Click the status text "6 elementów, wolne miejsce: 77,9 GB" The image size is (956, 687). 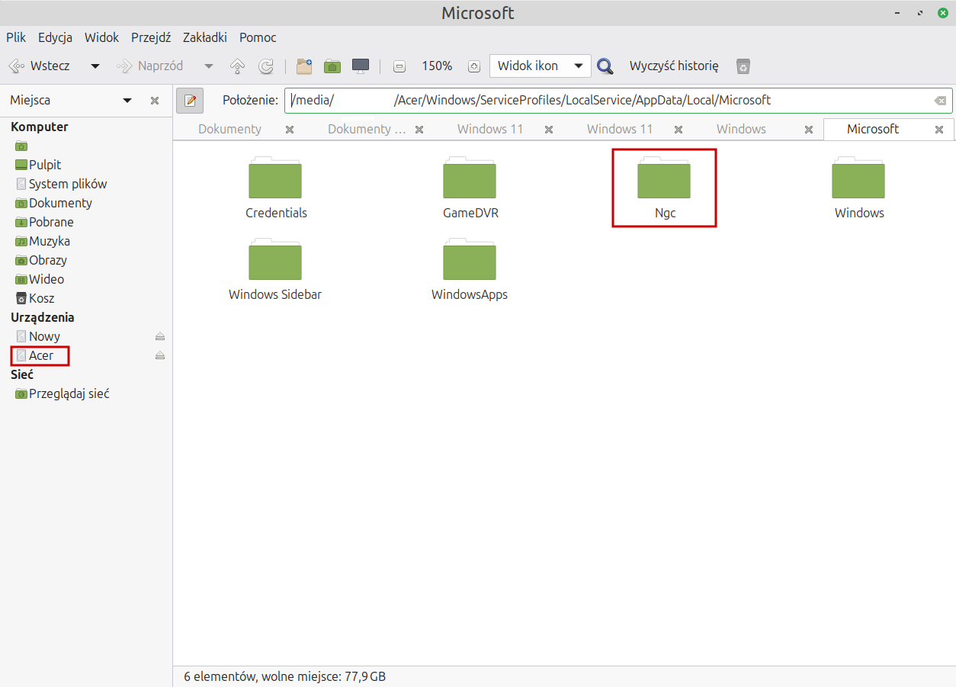coord(285,676)
